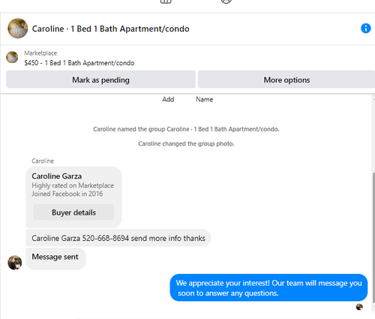Open the conversation information icon

[x=365, y=29]
